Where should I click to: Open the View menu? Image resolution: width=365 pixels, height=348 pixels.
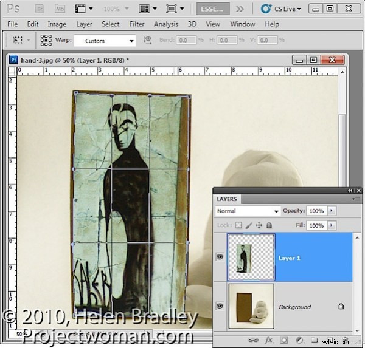pyautogui.click(x=213, y=24)
